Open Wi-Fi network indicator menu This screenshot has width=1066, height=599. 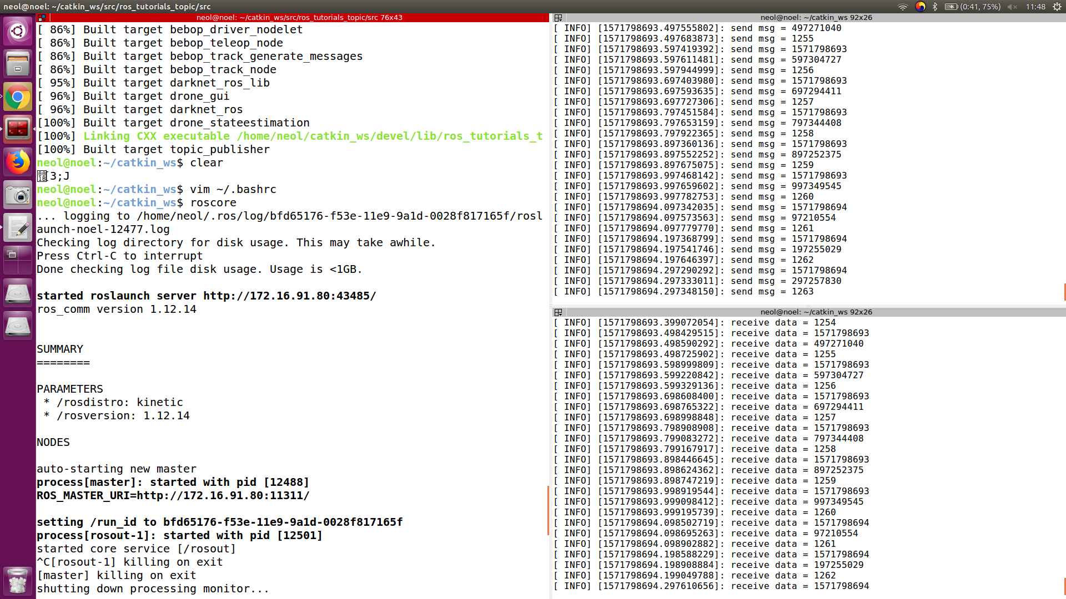903,7
